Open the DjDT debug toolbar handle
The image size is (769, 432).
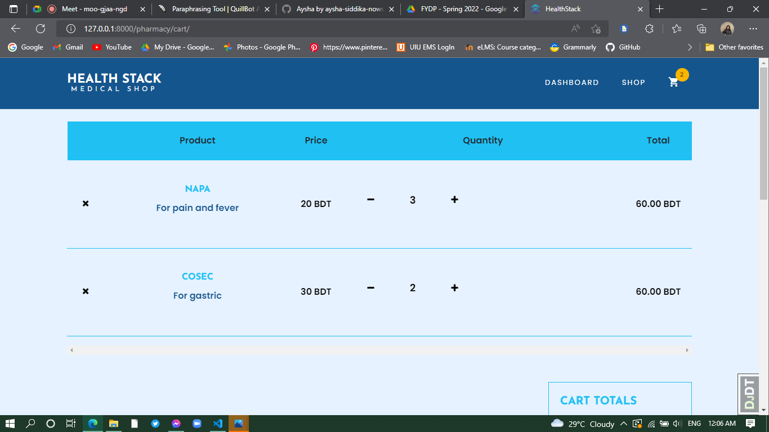coord(749,394)
